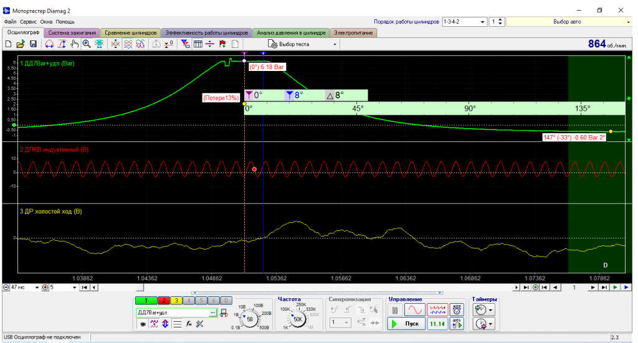Open the ДД7Bar+удл sensor picker ellipsis
This screenshot has height=343, width=638.
click(213, 312)
